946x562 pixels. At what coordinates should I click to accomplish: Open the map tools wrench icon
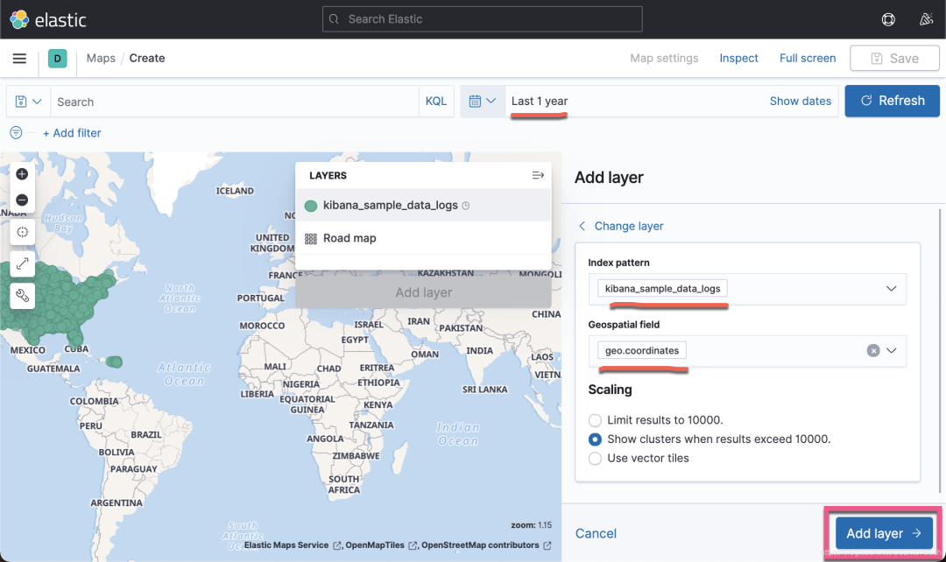[22, 296]
